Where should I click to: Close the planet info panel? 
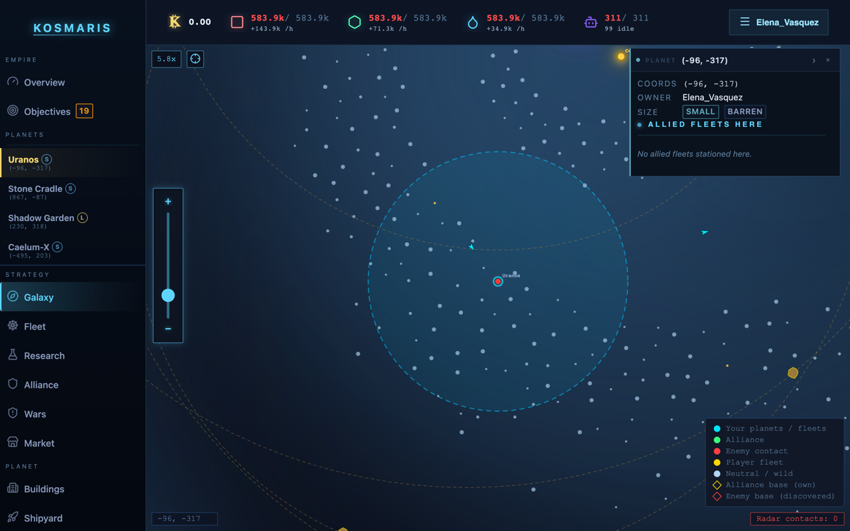point(828,60)
